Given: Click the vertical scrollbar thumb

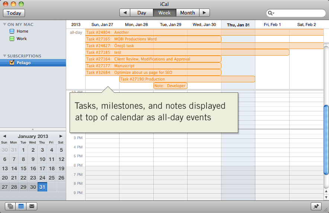Looking at the screenshot, I should [326, 140].
